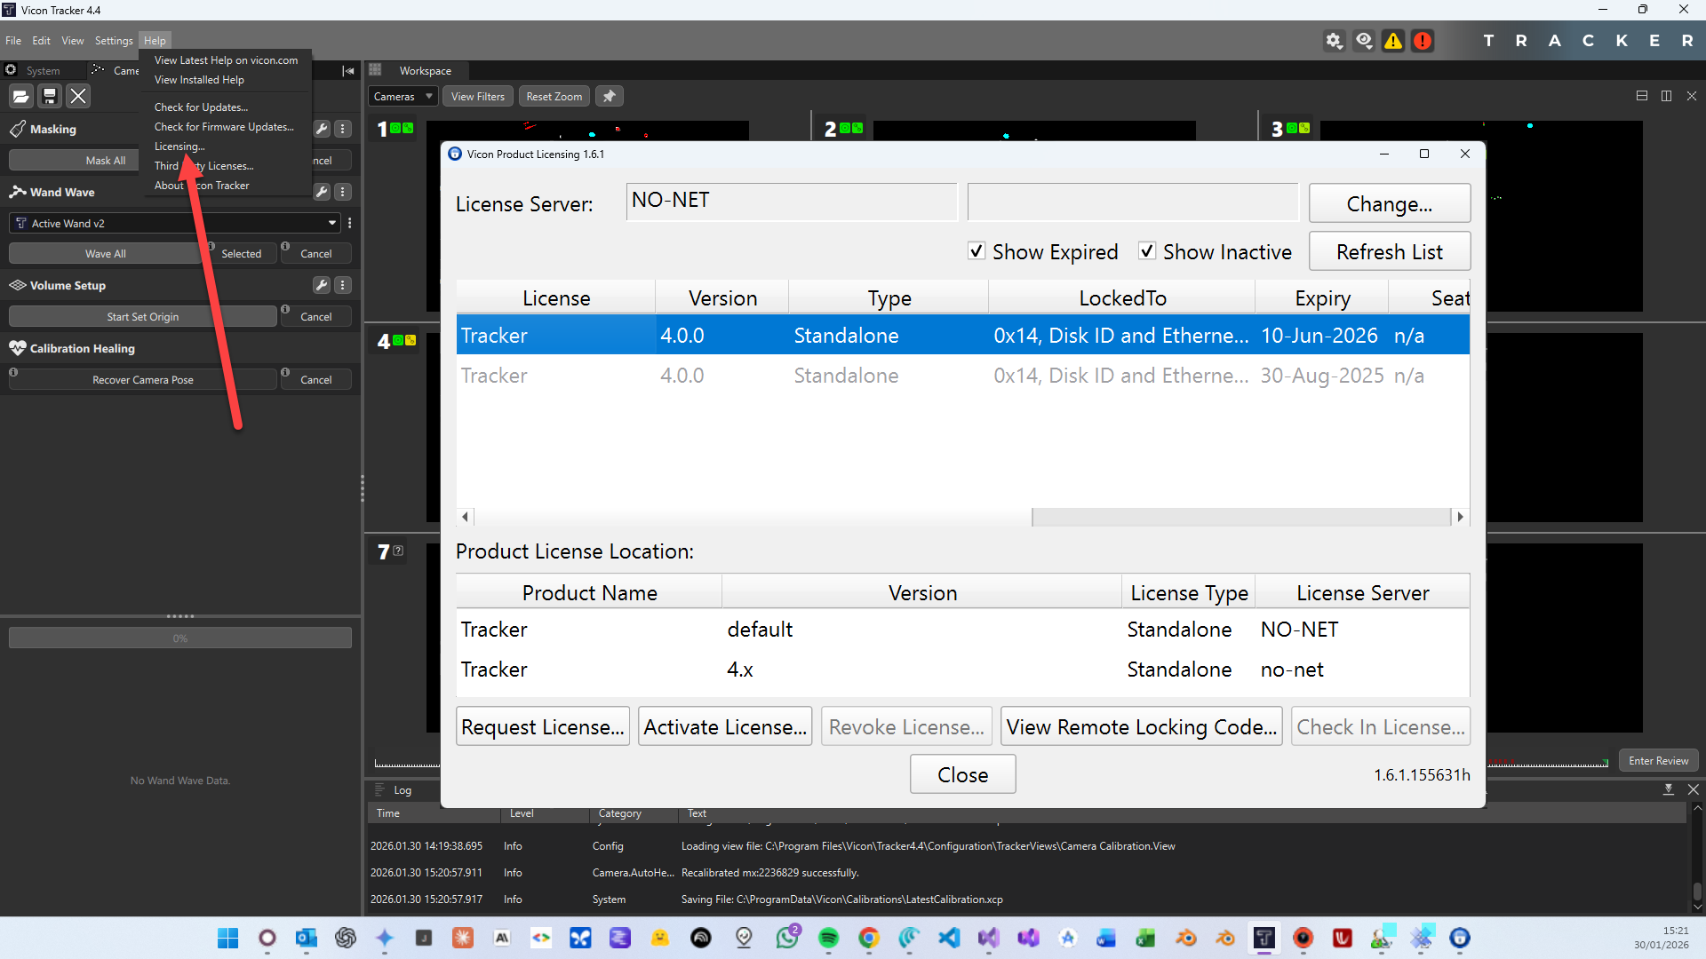Open the Cameras view dropdown
The image size is (1706, 959).
point(403,97)
